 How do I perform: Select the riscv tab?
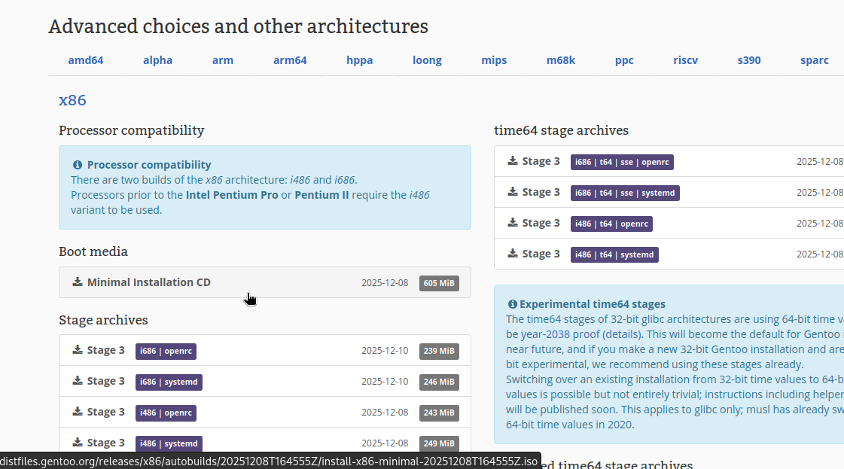click(x=685, y=60)
